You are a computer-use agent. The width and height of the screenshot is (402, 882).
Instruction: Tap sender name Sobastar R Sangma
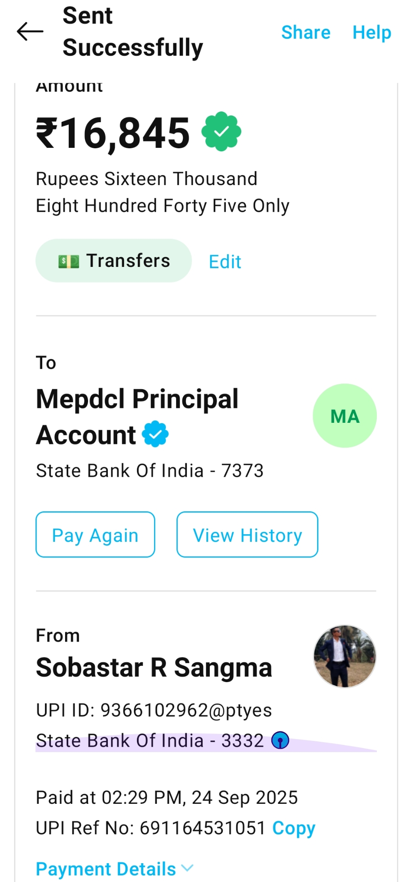point(154,668)
